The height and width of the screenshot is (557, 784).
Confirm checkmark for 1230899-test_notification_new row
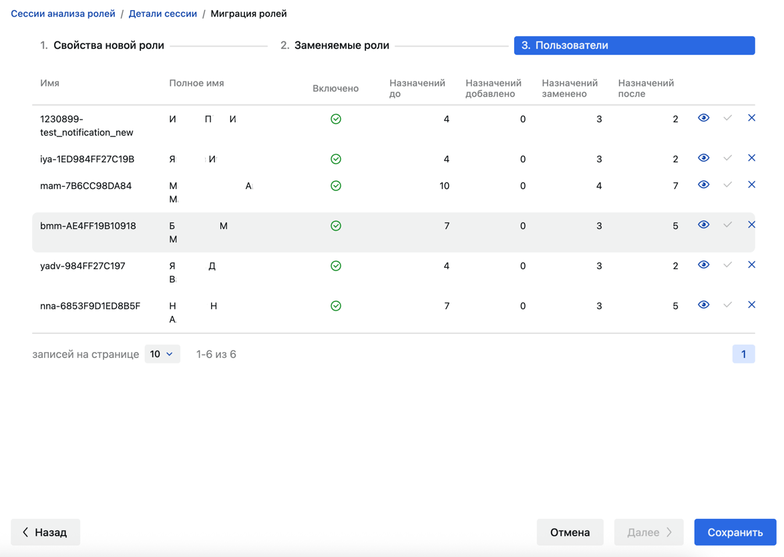pos(727,118)
